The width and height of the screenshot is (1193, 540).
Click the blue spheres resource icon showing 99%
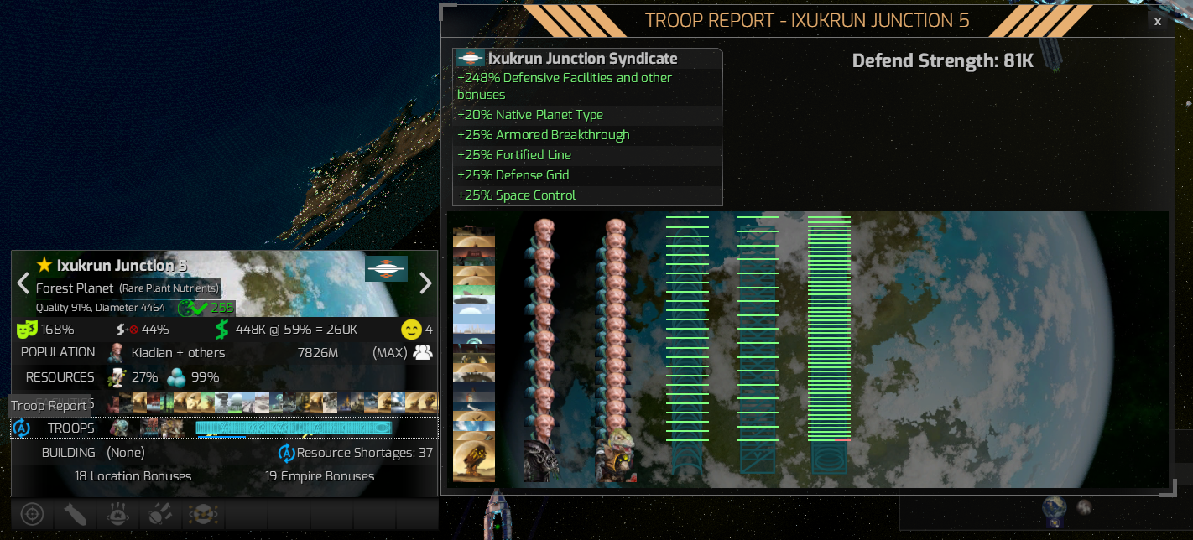(x=176, y=376)
